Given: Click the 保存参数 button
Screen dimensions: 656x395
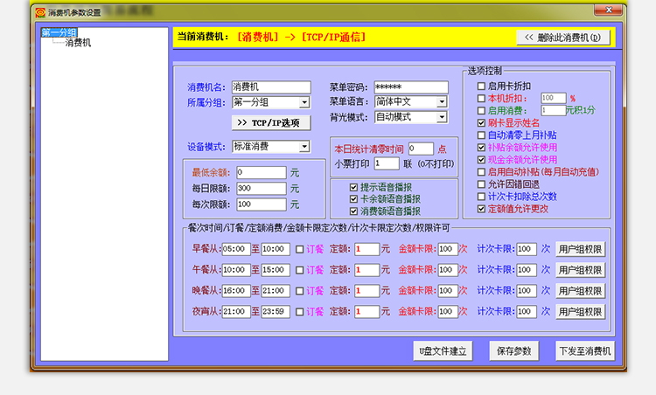Looking at the screenshot, I should [x=513, y=351].
